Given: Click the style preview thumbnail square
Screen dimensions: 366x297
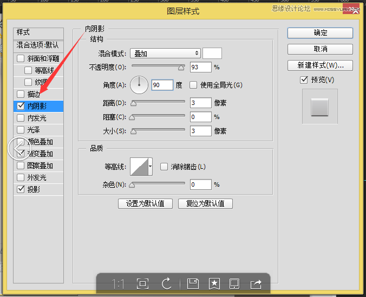Looking at the screenshot, I should click(320, 107).
